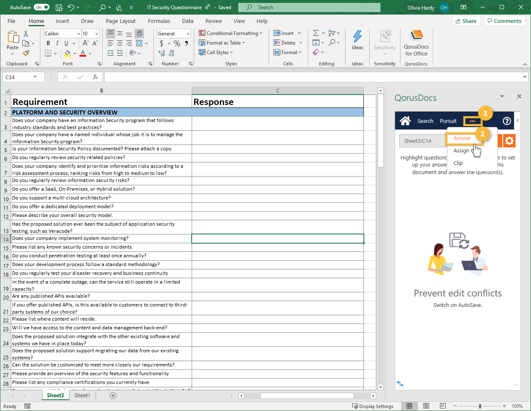The width and height of the screenshot is (531, 411).
Task: Open the Comments button
Action: pos(504,21)
